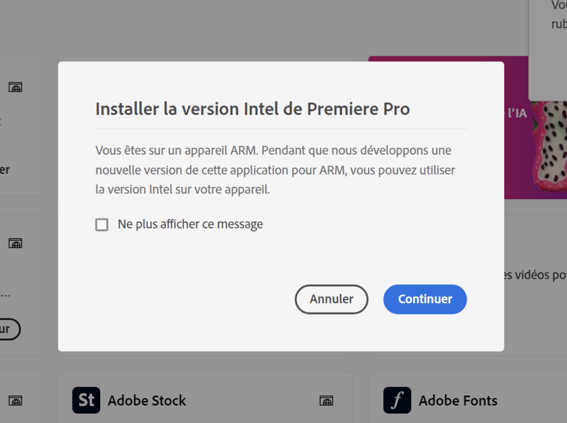Image resolution: width=567 pixels, height=423 pixels.
Task: Click the Annuler button
Action: click(x=331, y=299)
